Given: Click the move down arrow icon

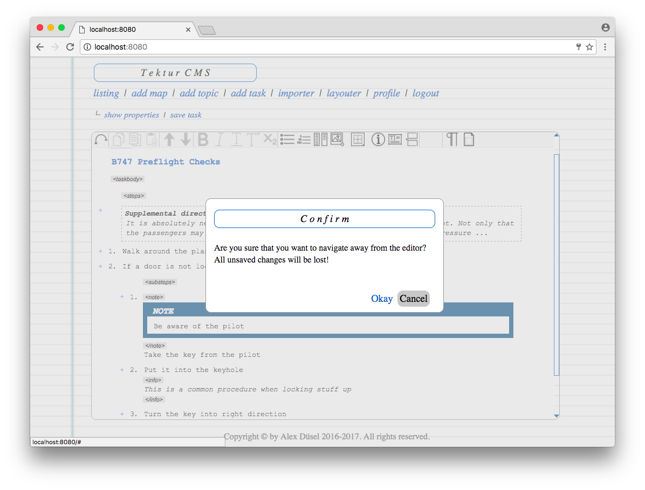Looking at the screenshot, I should [186, 140].
